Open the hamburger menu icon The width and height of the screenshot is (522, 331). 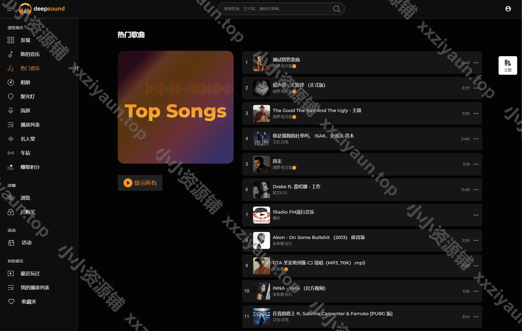point(10,9)
